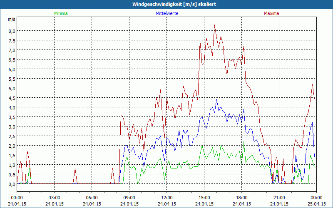The width and height of the screenshot is (333, 208).
Task: Click the 0,5 y-axis value
Action: tap(12, 174)
